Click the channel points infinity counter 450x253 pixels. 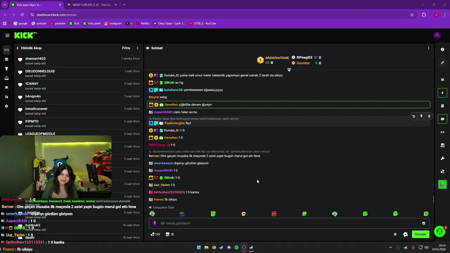(155, 234)
